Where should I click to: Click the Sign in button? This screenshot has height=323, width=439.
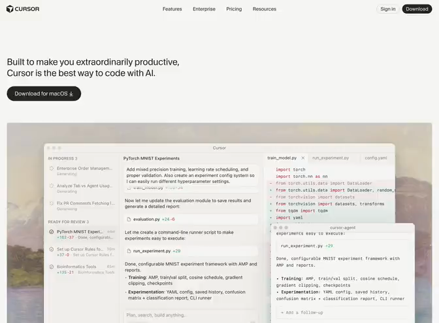pyautogui.click(x=388, y=9)
